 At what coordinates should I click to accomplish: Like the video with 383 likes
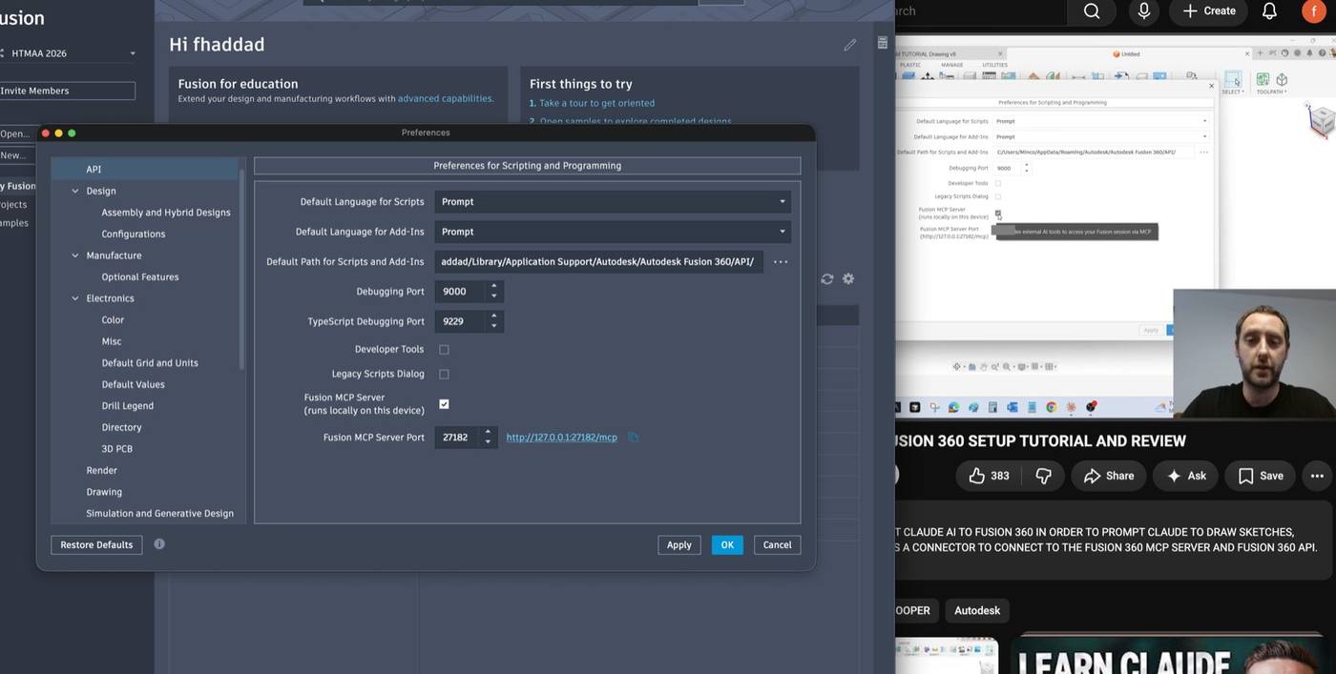[x=989, y=476]
